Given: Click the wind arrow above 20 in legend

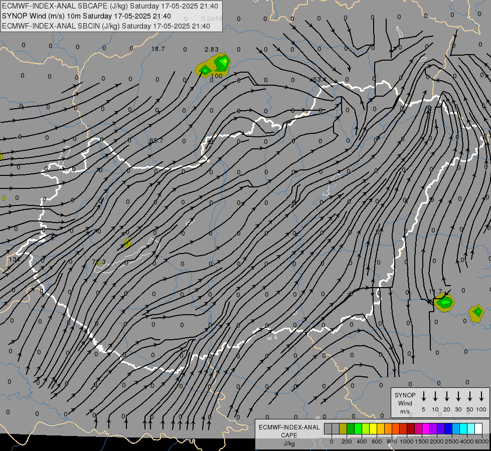Looking at the screenshot, I should tap(447, 396).
